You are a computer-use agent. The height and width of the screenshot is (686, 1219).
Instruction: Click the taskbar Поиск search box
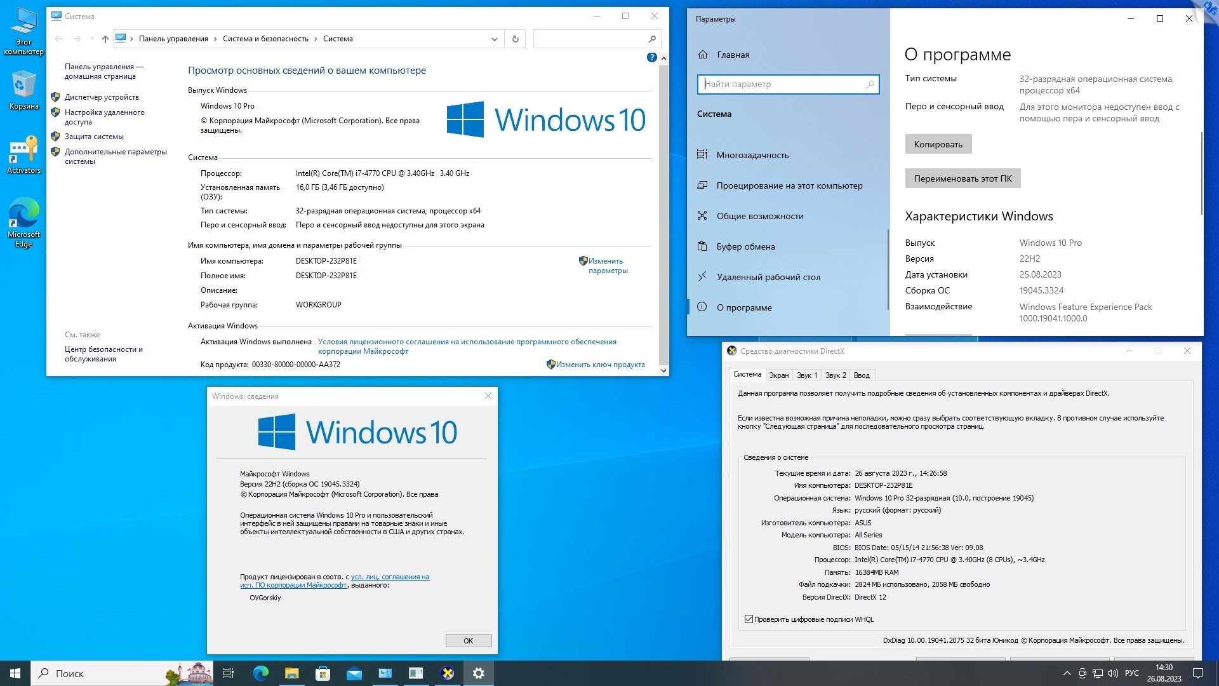(121, 673)
